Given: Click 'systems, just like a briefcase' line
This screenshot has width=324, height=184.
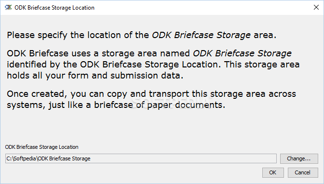Looking at the screenshot, I should (116, 105).
